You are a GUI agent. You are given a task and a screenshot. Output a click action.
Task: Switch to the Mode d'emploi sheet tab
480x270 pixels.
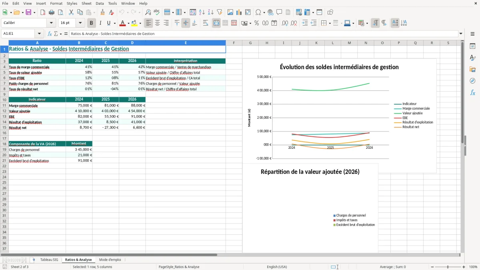pos(110,260)
